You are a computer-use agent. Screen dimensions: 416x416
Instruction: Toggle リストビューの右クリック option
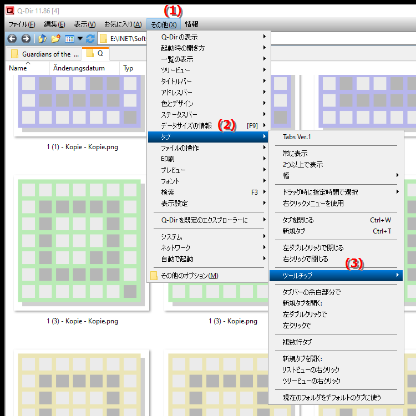(x=336, y=369)
